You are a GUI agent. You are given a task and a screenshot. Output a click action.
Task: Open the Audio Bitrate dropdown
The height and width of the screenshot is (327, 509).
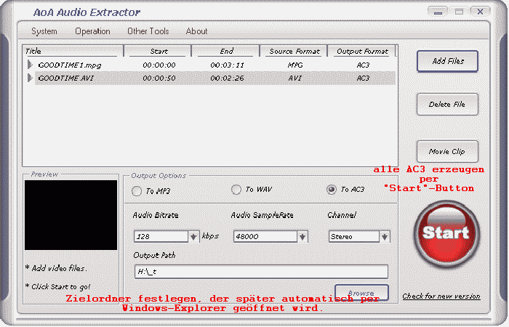click(x=193, y=236)
